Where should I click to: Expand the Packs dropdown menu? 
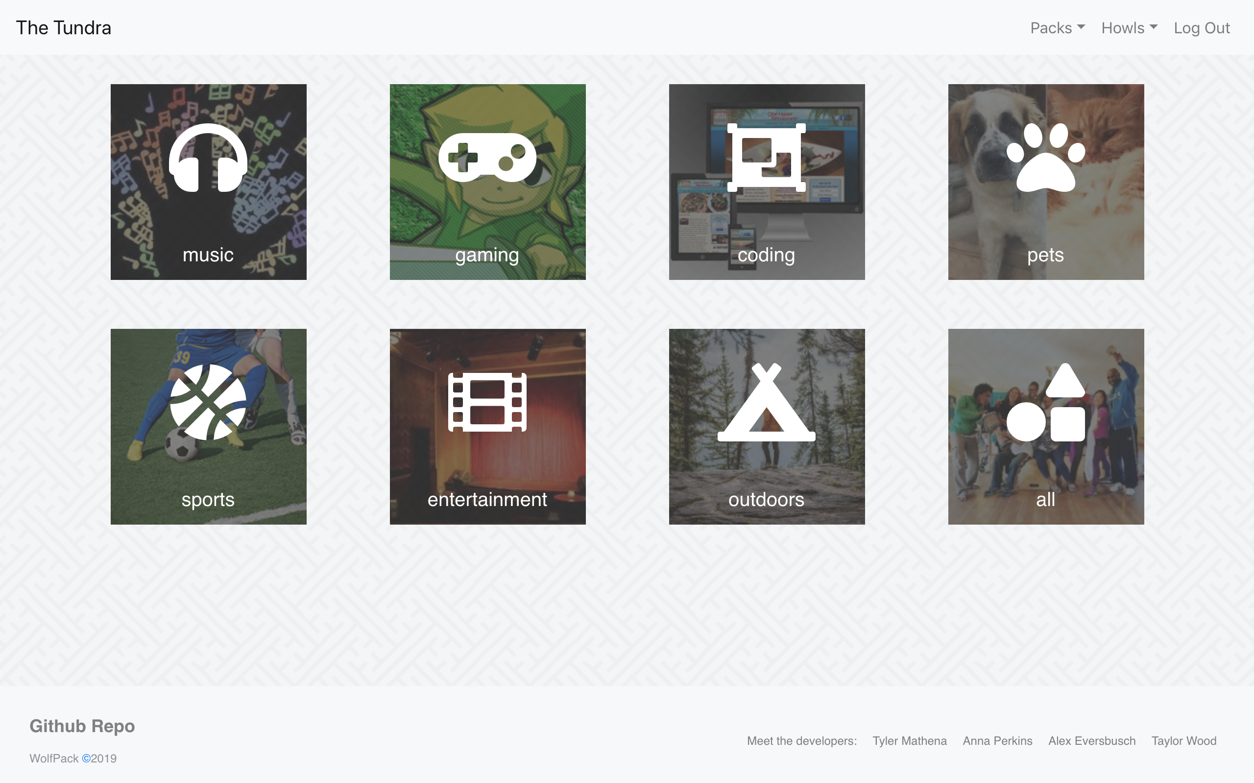coord(1057,28)
